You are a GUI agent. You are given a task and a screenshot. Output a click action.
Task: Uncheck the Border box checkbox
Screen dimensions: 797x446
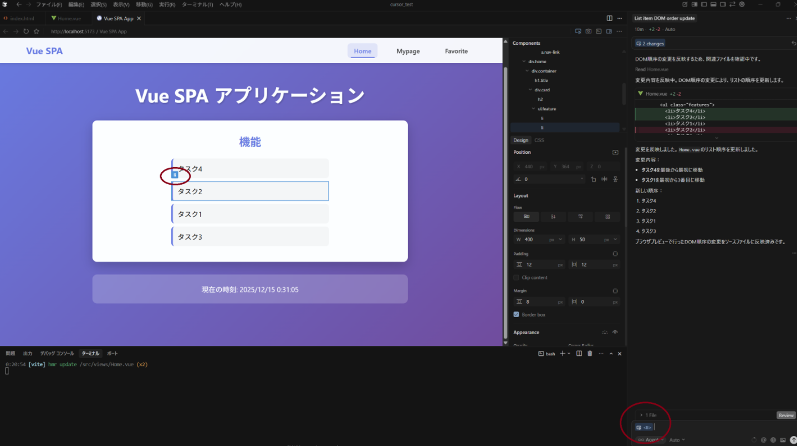pos(517,315)
